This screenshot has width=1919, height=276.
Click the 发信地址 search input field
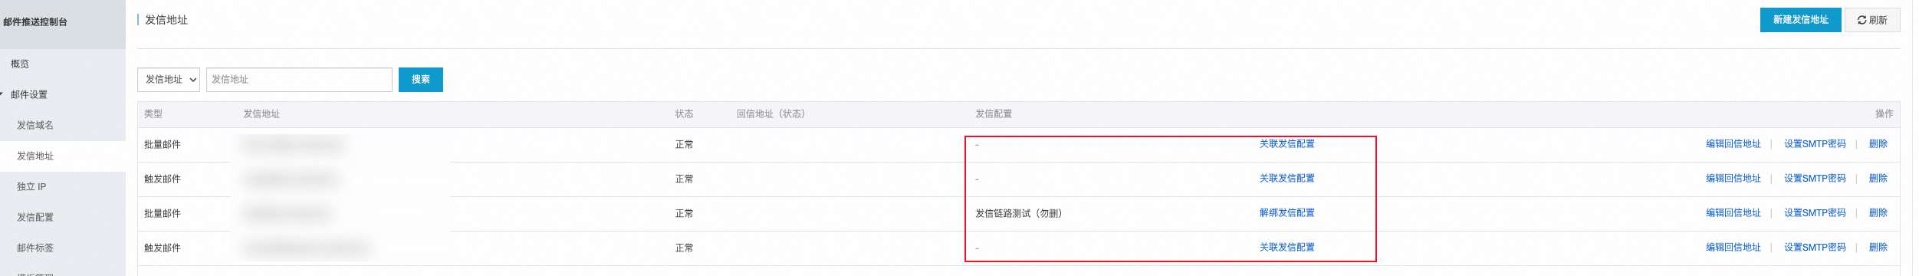(299, 80)
